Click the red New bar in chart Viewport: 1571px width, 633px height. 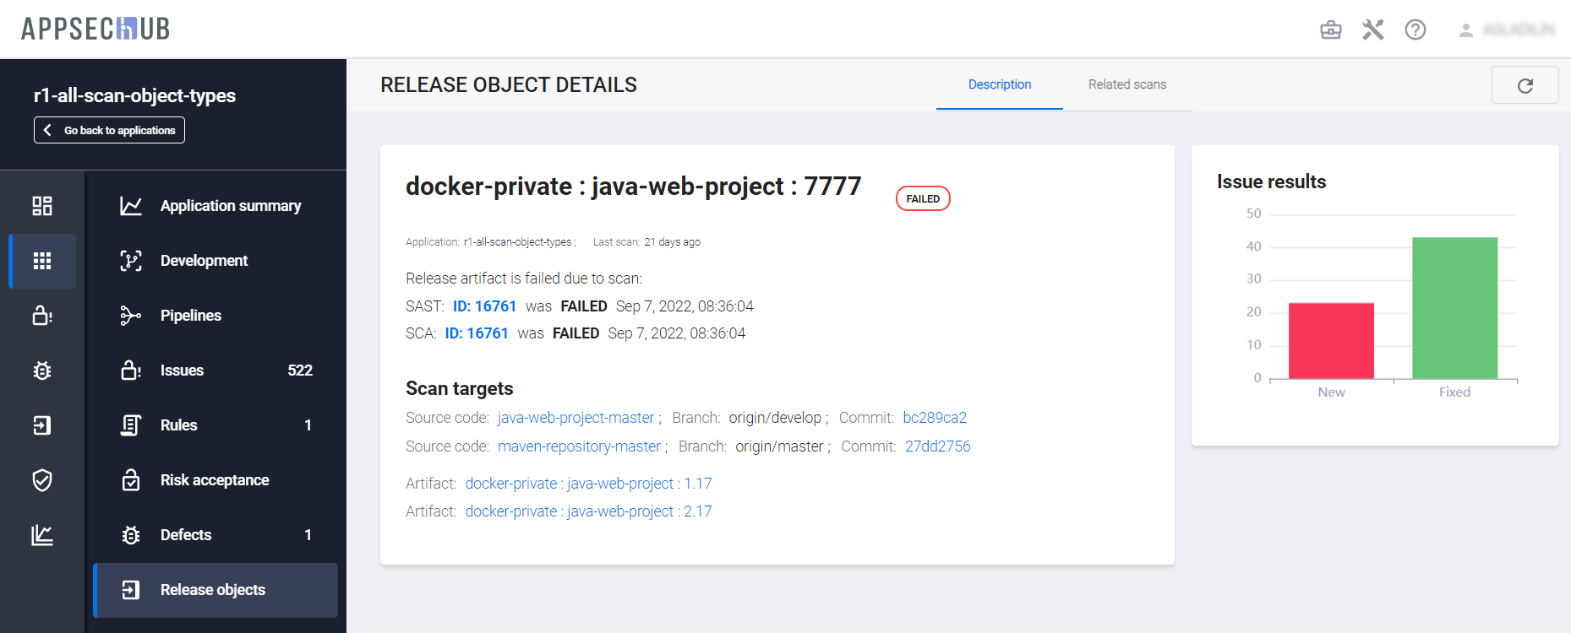tap(1331, 341)
